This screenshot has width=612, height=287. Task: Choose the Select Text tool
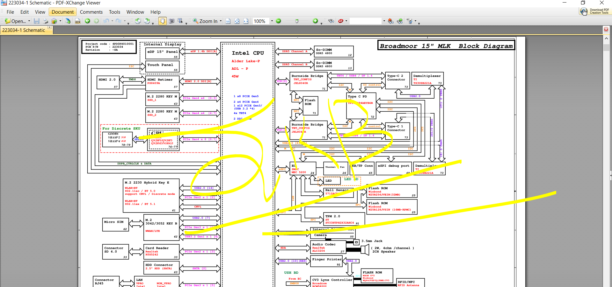click(180, 21)
